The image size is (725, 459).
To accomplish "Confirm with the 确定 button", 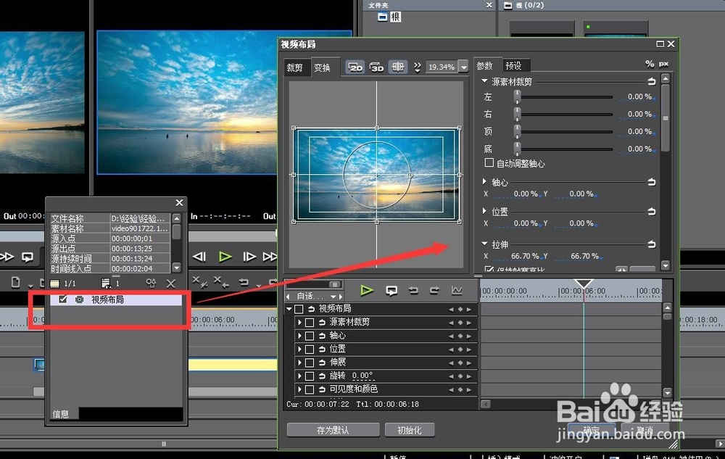I will point(592,430).
